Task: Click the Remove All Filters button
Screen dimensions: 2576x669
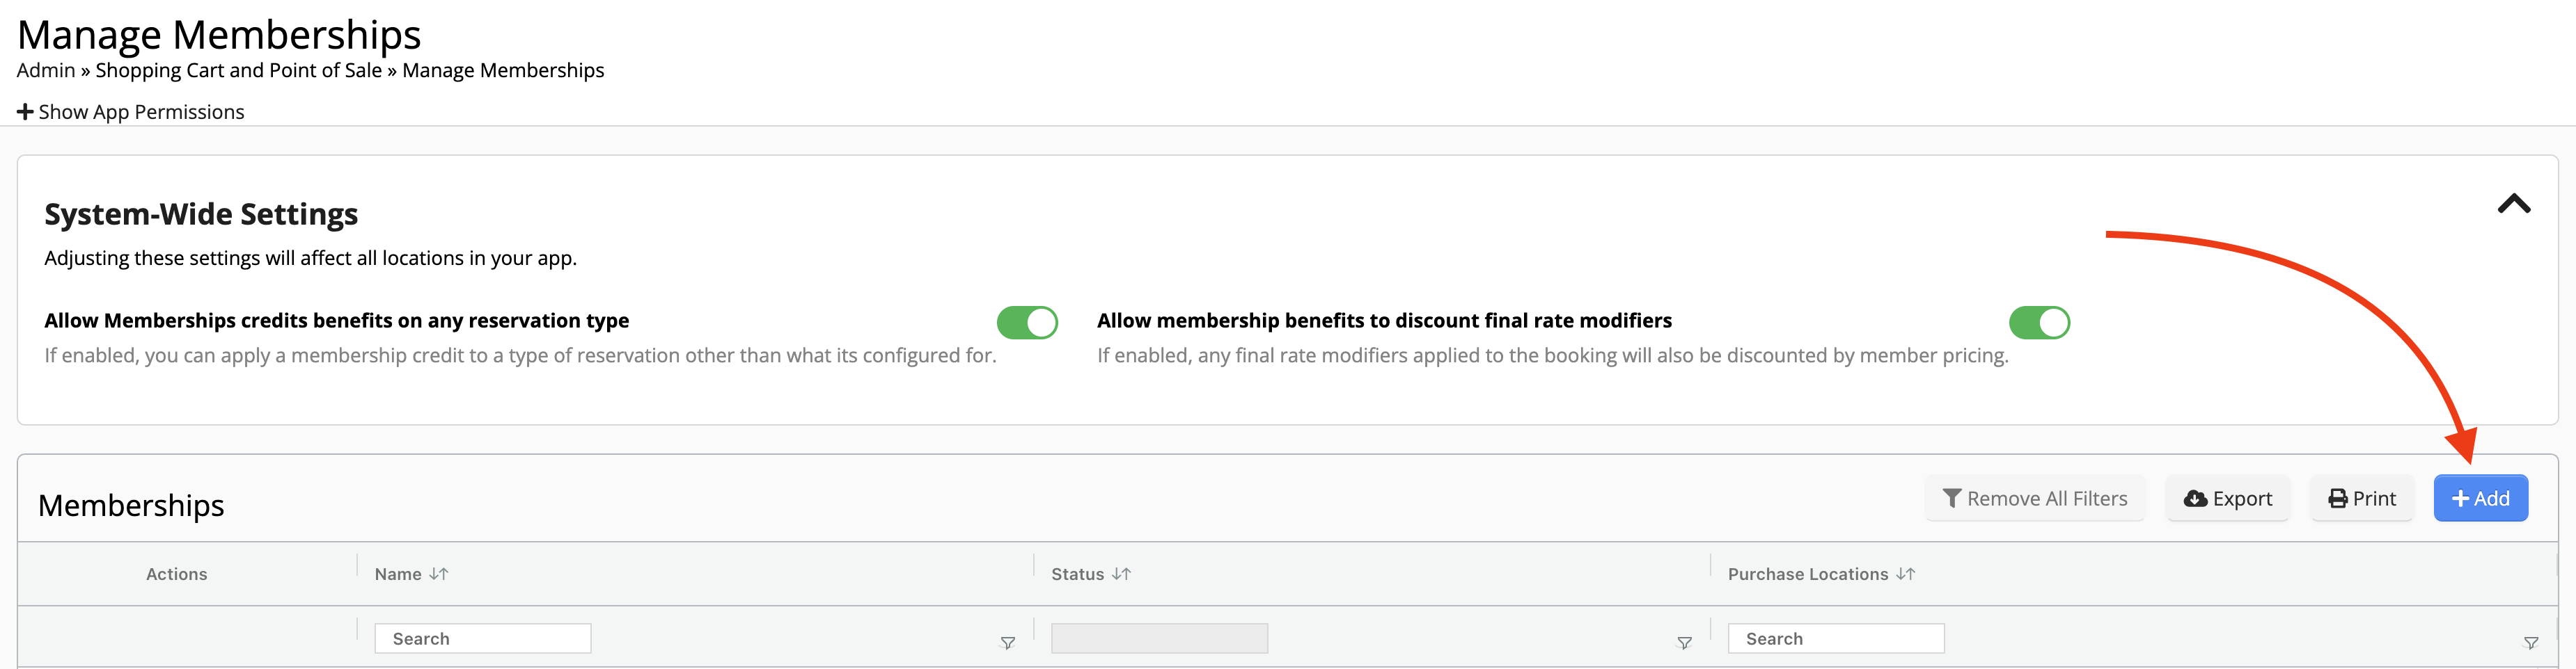Action: click(x=2034, y=498)
